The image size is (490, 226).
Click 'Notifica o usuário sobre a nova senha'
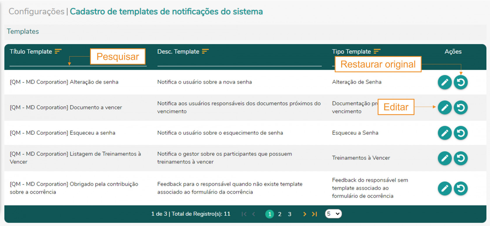tap(204, 82)
